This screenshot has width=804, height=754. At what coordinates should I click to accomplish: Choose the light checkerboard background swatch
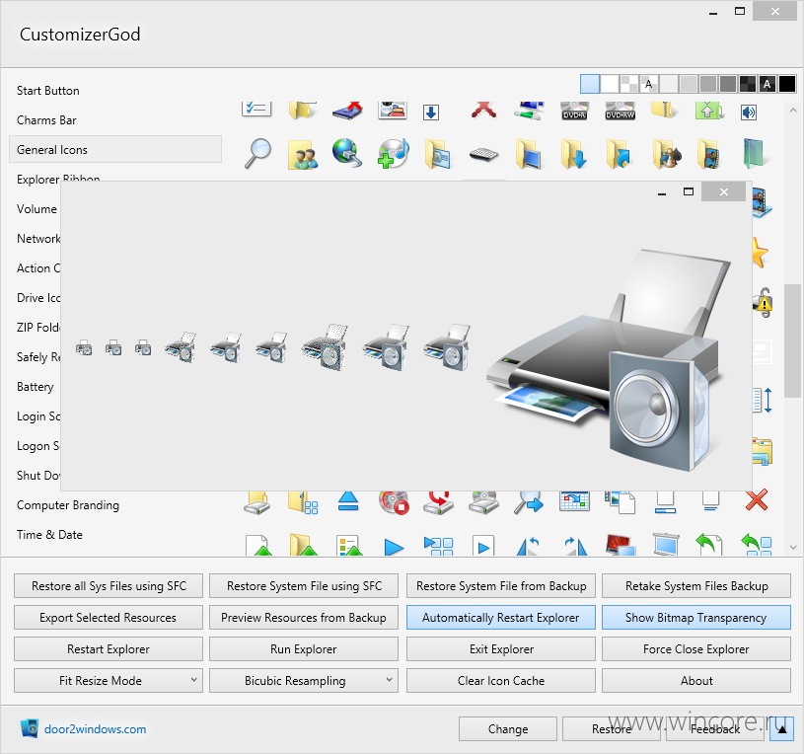629,84
